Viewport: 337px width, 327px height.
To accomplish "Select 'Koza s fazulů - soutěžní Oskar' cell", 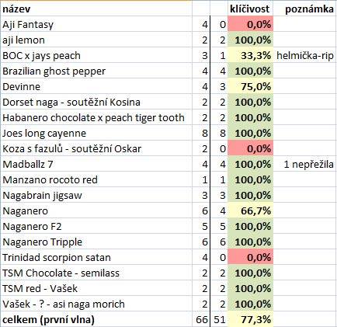I will click(x=96, y=148).
